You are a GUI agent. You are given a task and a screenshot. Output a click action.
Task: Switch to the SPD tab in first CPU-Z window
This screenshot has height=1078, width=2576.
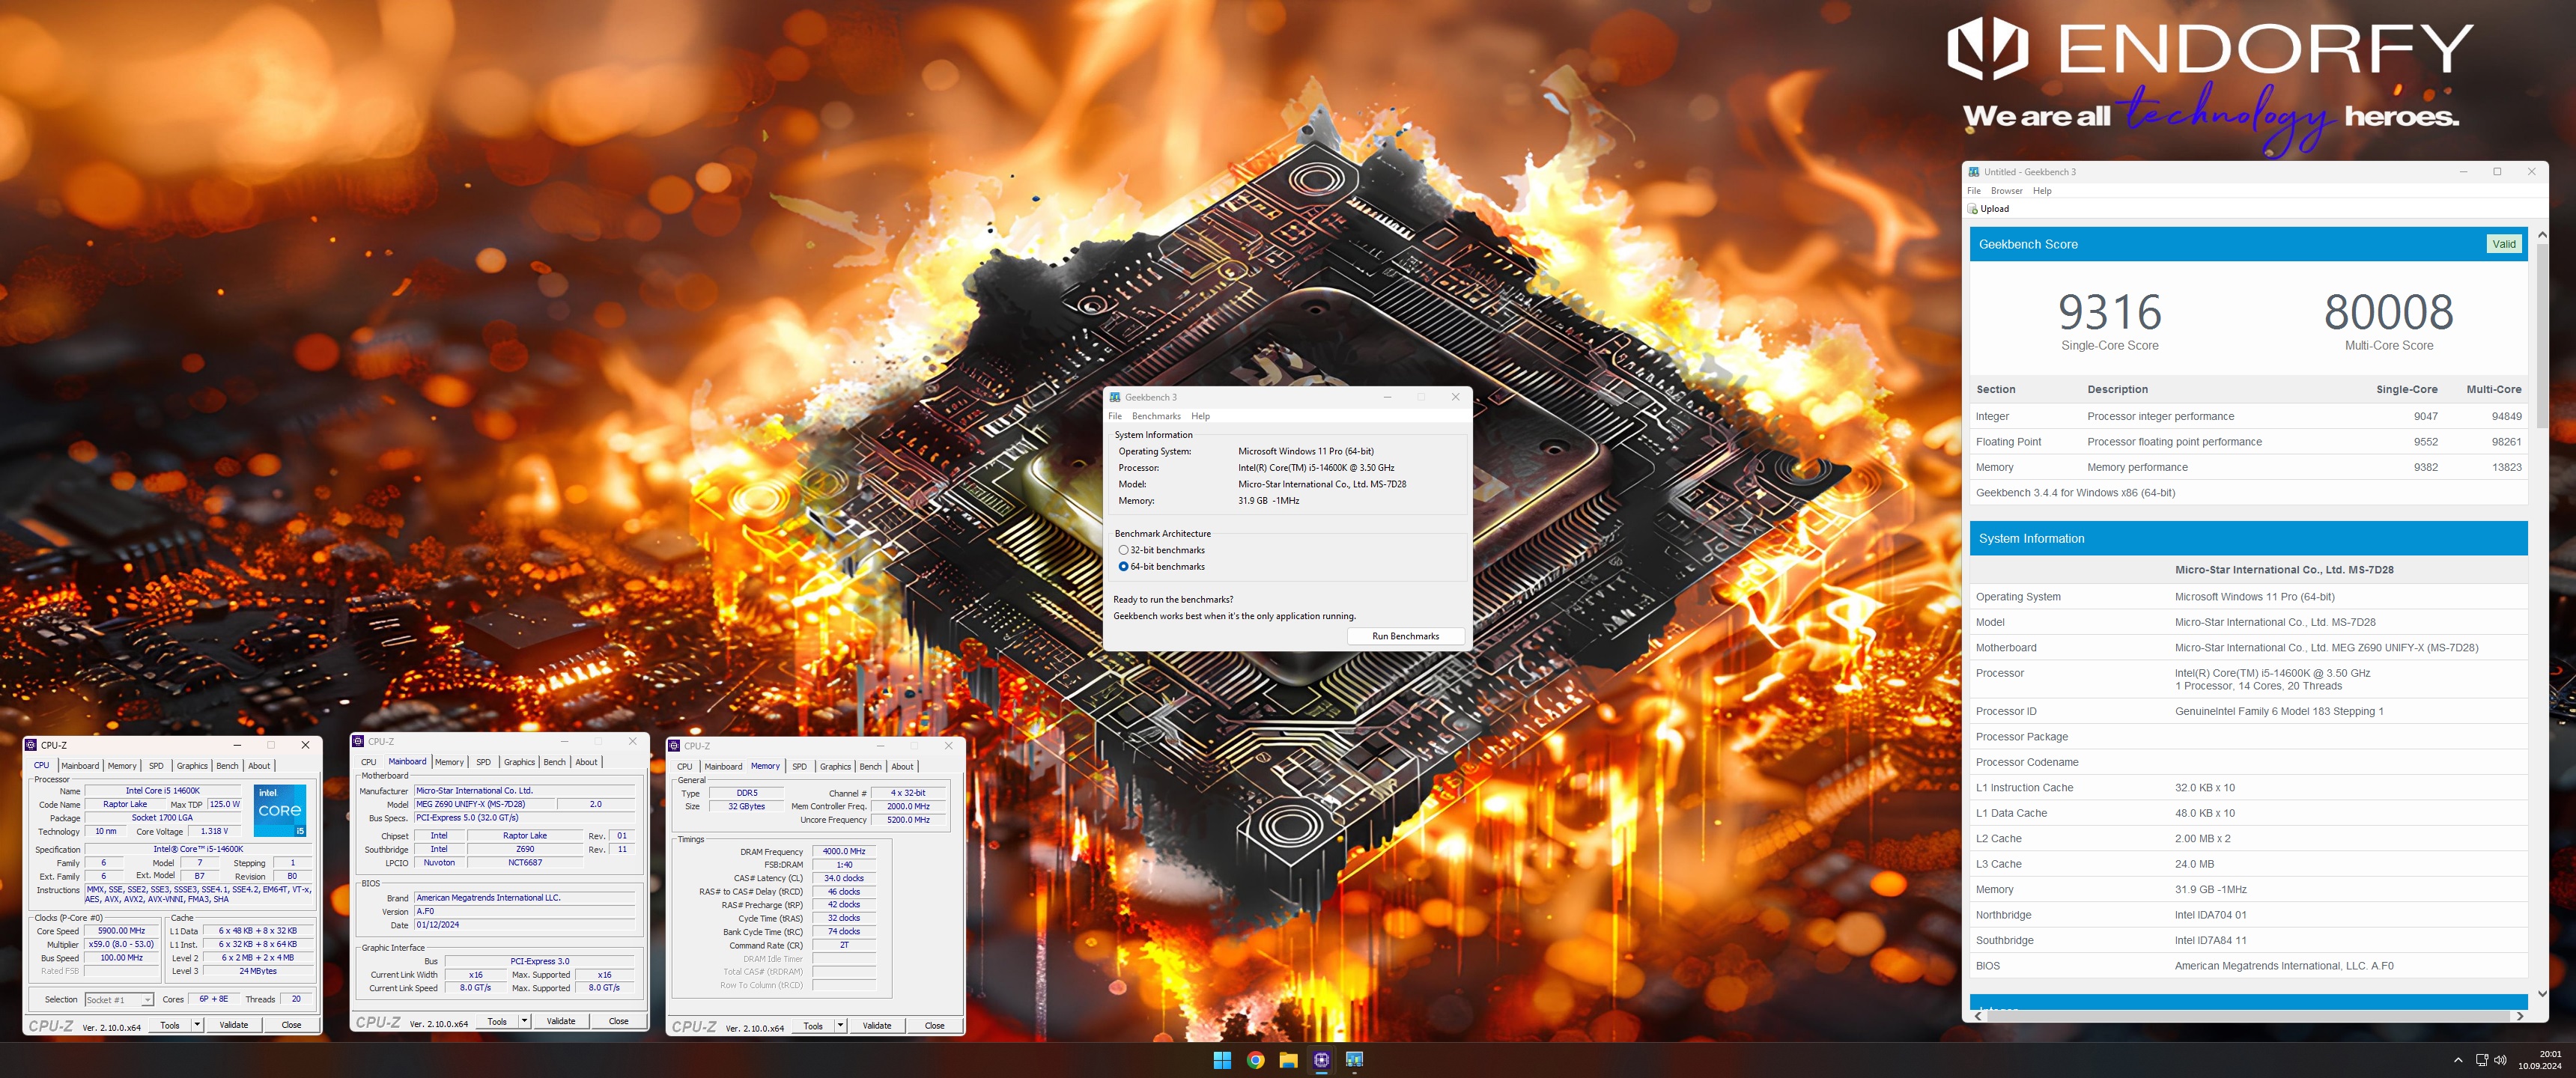tap(156, 766)
